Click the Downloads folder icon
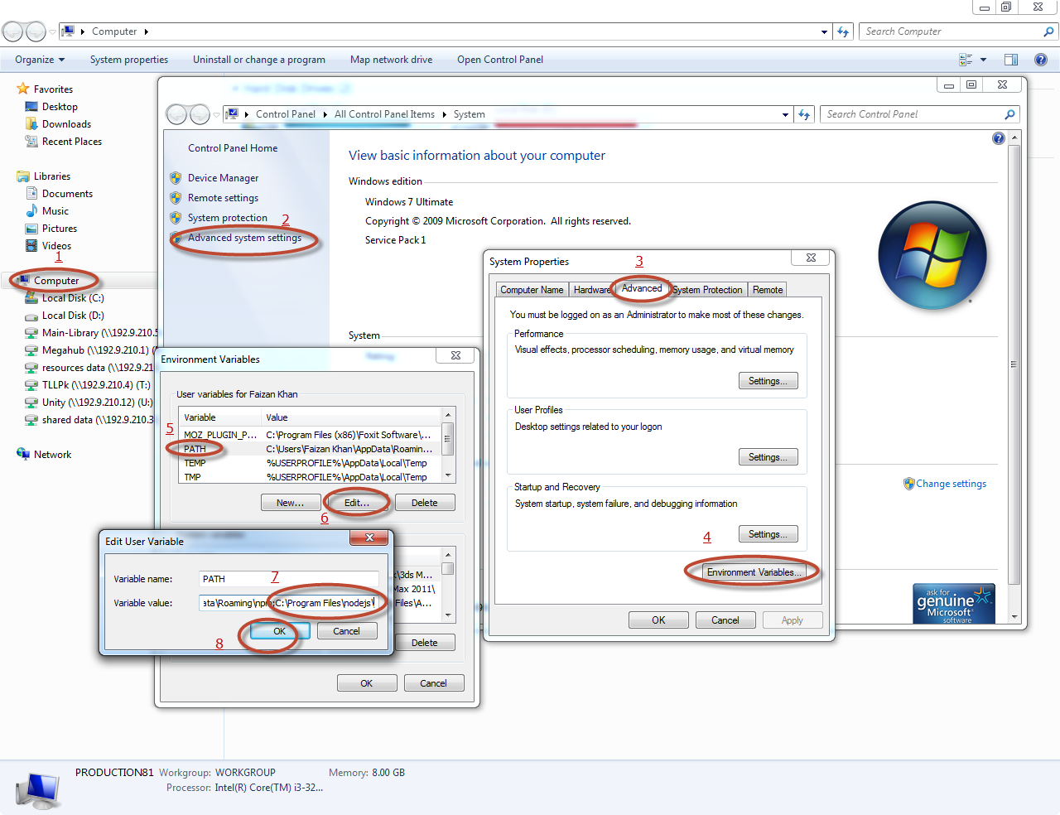 coord(31,124)
